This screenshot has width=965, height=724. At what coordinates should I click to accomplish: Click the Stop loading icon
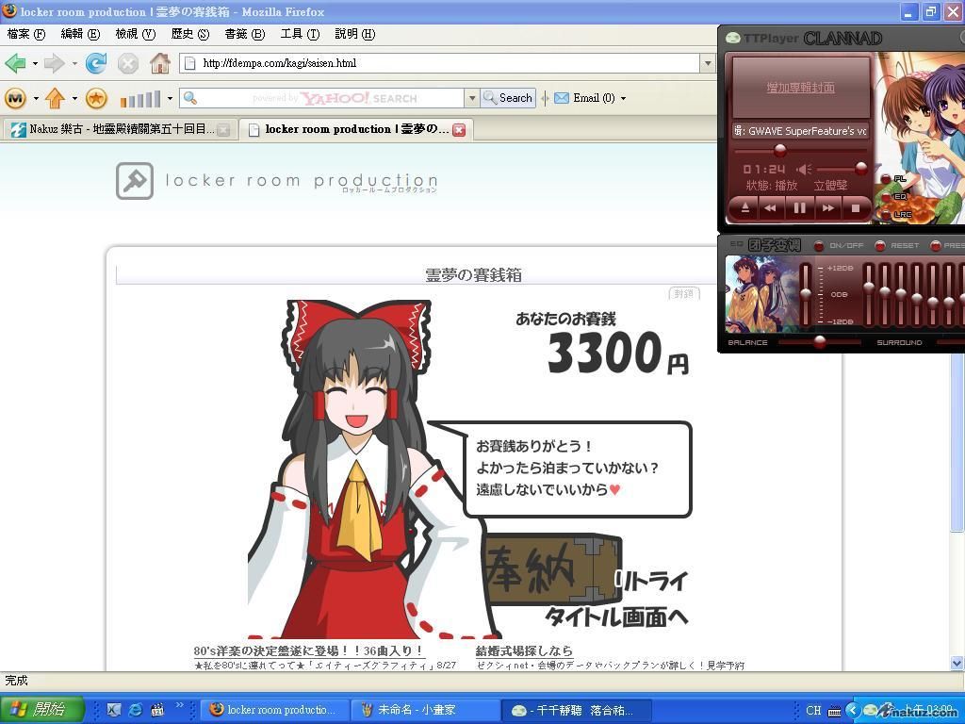click(x=128, y=63)
